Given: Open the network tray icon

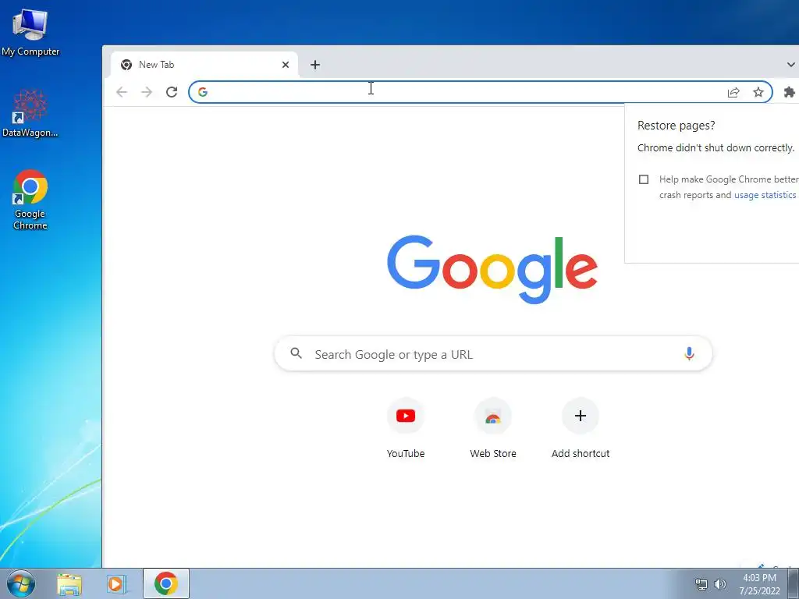Looking at the screenshot, I should tap(701, 584).
